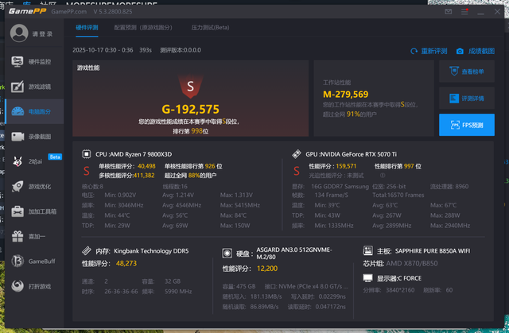This screenshot has width=509, height=333.
Task: Switch to the 硬件评测 tab
Action: (x=87, y=27)
